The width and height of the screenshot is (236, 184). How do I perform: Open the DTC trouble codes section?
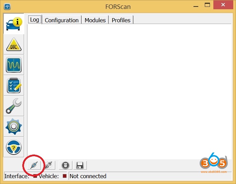14,44
